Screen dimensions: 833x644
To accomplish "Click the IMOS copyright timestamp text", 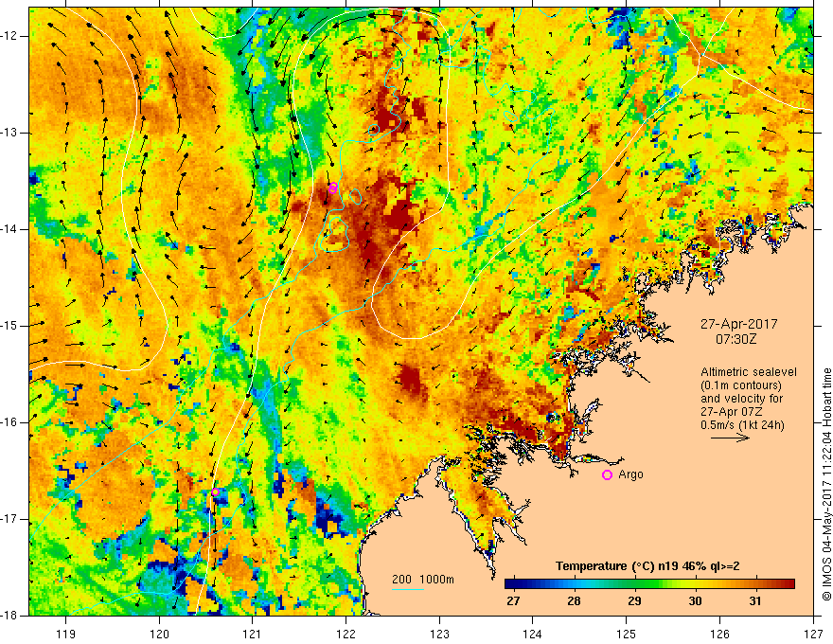I will (x=826, y=485).
